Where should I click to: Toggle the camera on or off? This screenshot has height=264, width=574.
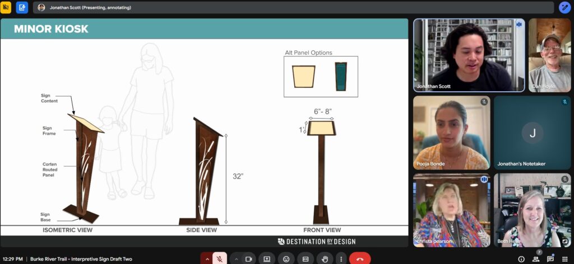pyautogui.click(x=248, y=259)
